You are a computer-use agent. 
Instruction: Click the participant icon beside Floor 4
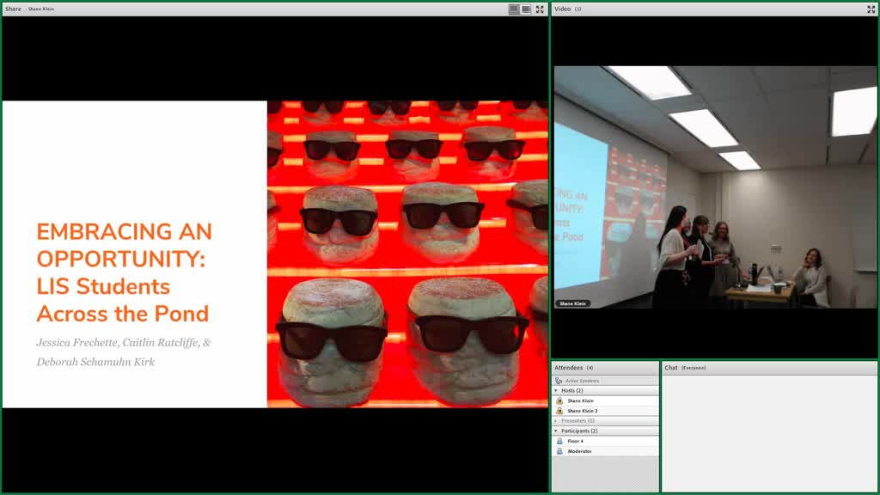click(559, 441)
